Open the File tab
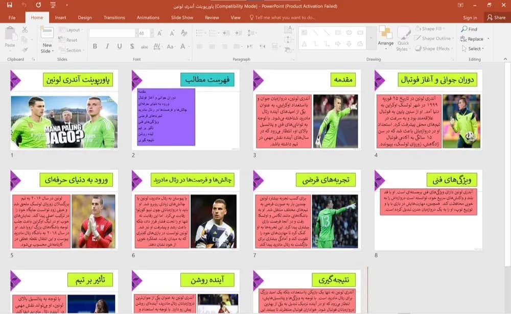Viewport: 511px width, 314px height. click(12, 17)
